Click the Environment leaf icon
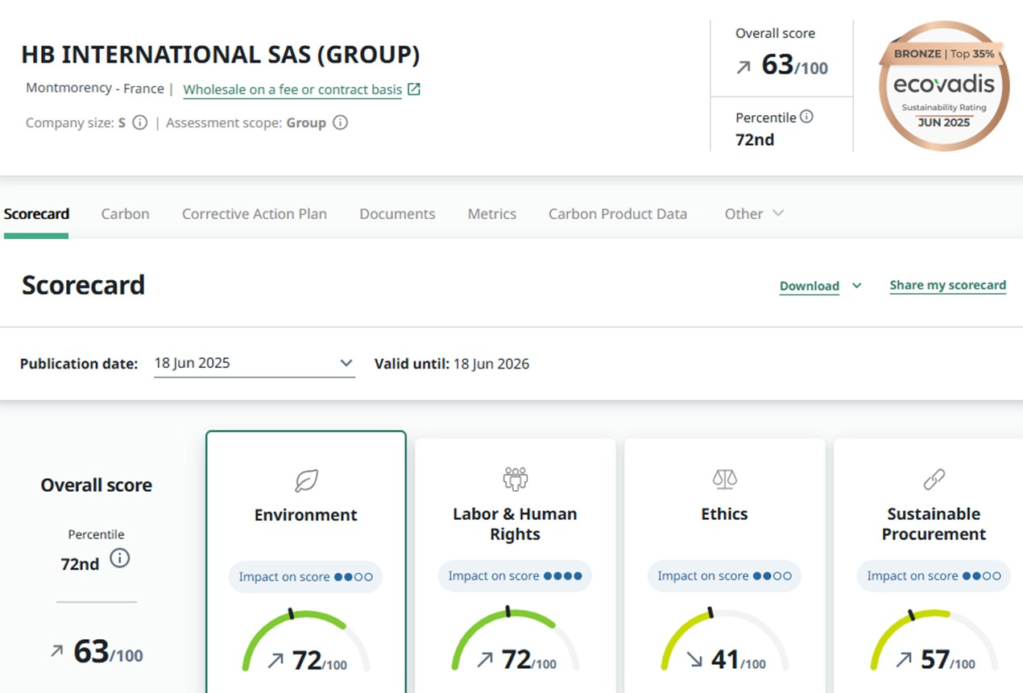Viewport: 1023px width, 693px height. 306,481
